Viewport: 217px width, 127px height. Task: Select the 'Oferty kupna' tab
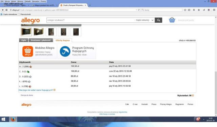click(x=62, y=40)
